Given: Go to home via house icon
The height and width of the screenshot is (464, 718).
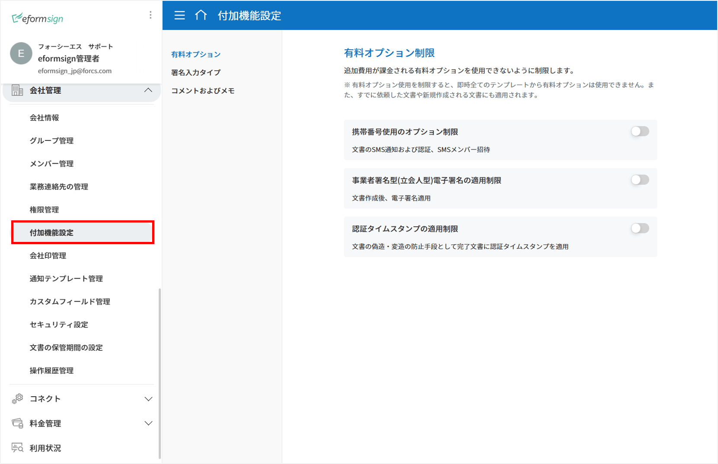Looking at the screenshot, I should click(x=201, y=16).
